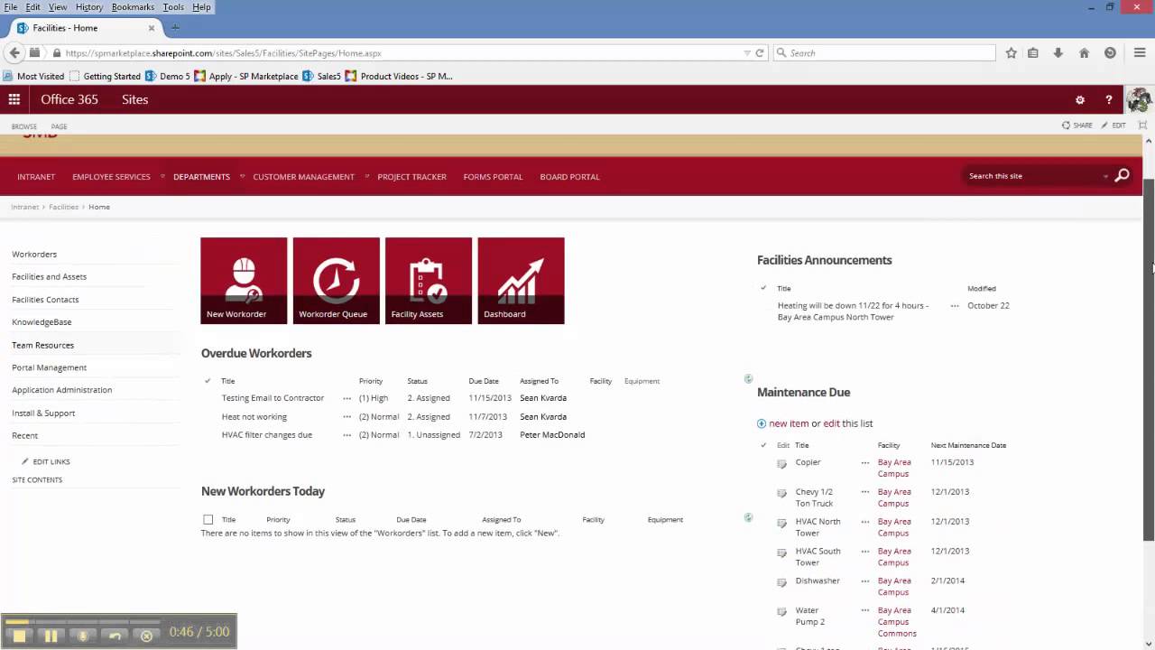Click the page vertical scrollbar thumb
Screen dimensions: 1155x650
(1149, 359)
